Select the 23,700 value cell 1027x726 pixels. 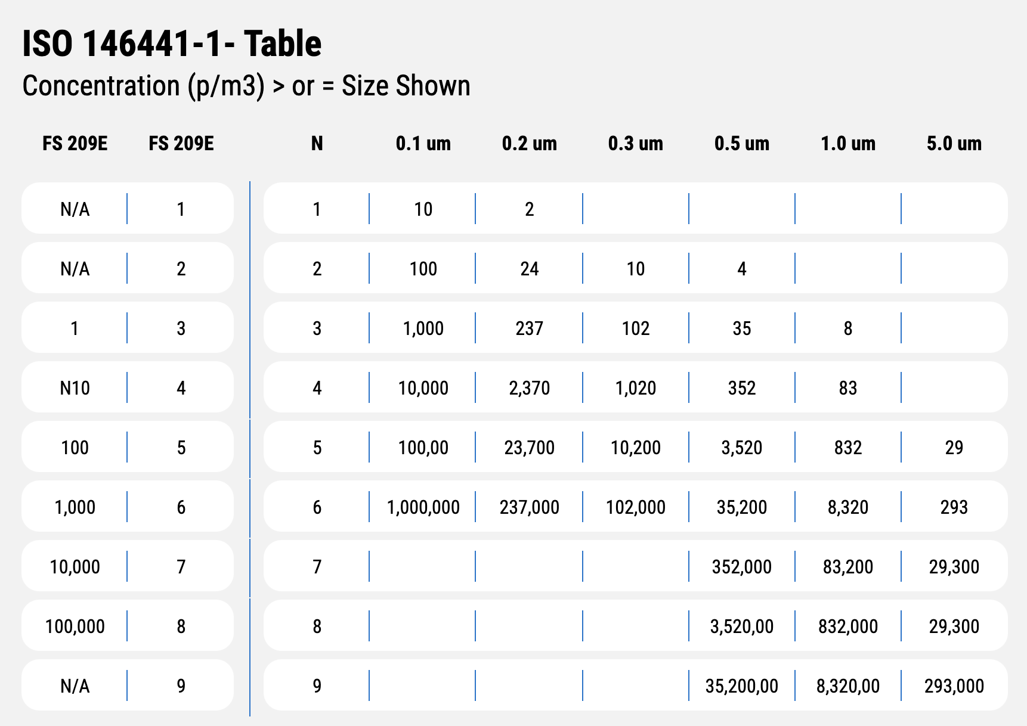[x=529, y=448]
